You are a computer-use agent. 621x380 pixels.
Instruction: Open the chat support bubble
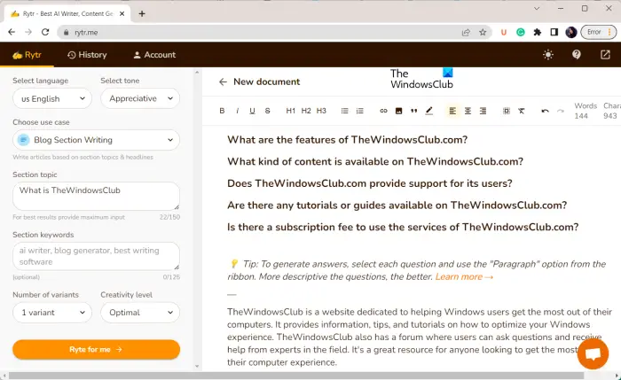click(x=593, y=353)
